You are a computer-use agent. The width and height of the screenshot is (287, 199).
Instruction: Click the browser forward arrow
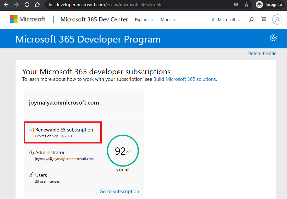(x=17, y=5)
